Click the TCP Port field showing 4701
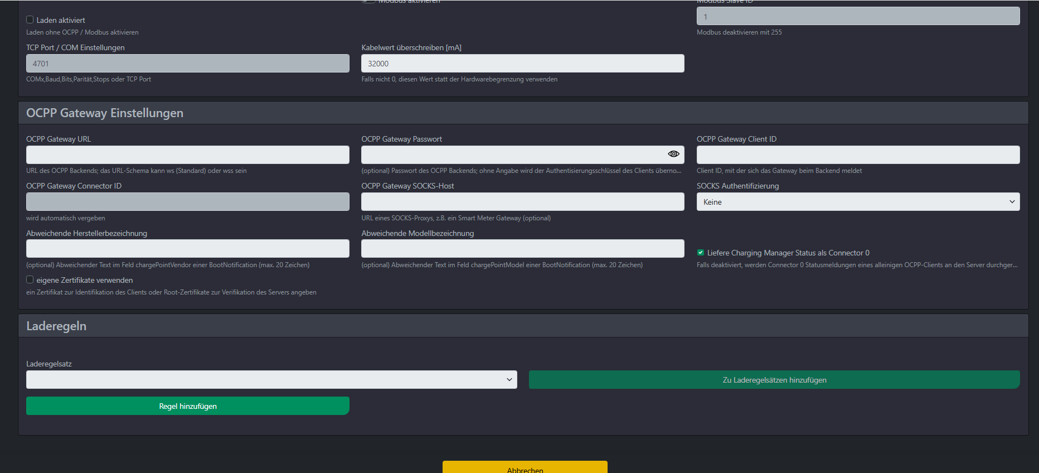The image size is (1039, 473). 188,64
